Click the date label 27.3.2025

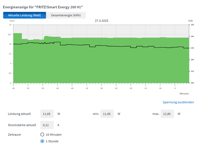101,21
